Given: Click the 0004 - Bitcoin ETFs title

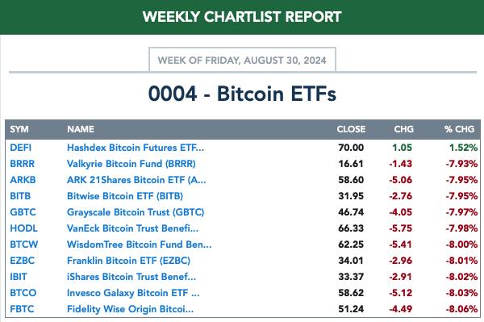Looking at the screenshot, I should click(x=242, y=94).
